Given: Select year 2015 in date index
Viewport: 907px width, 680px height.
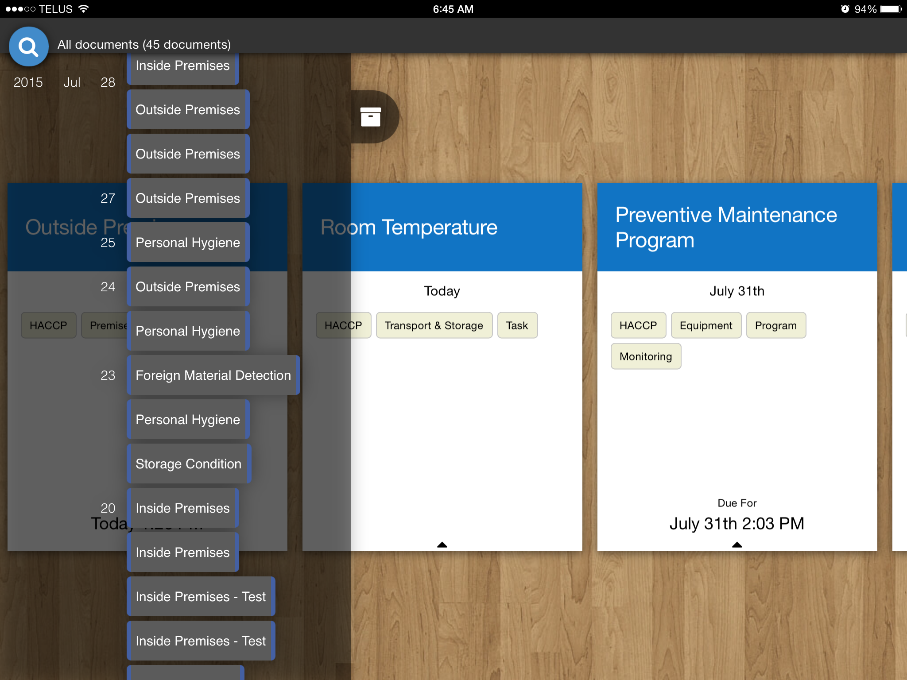Looking at the screenshot, I should coord(28,82).
